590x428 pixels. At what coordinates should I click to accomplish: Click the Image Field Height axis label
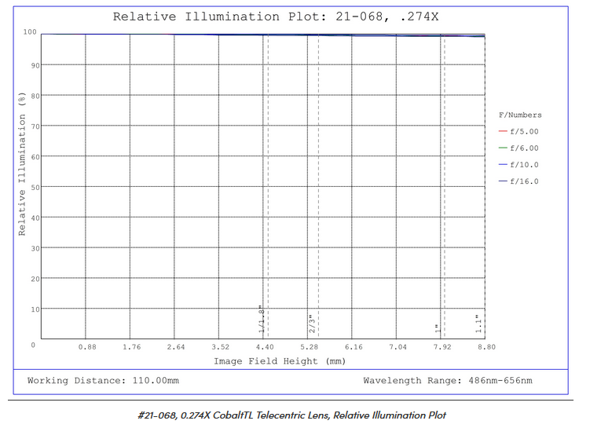click(x=280, y=361)
